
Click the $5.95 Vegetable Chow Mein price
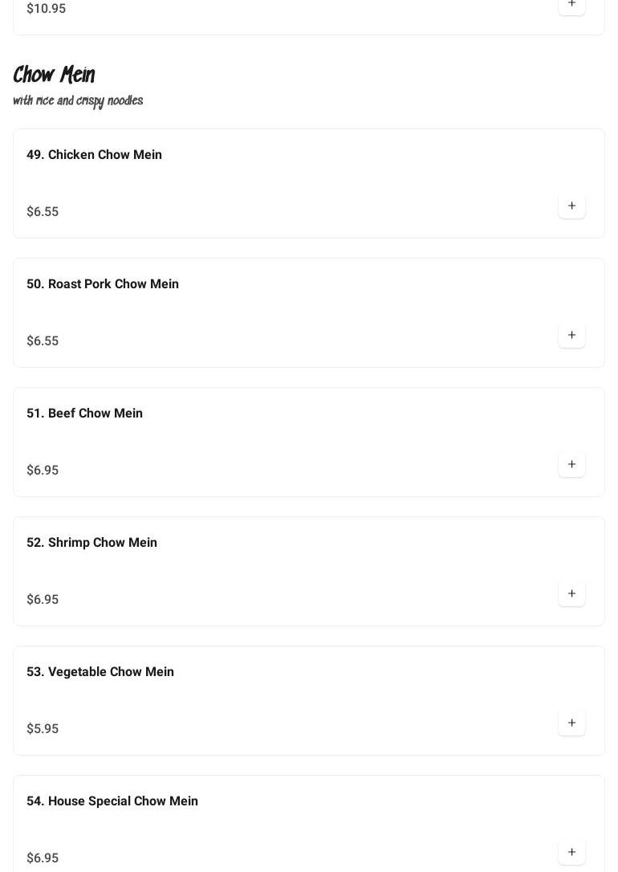[x=43, y=729]
